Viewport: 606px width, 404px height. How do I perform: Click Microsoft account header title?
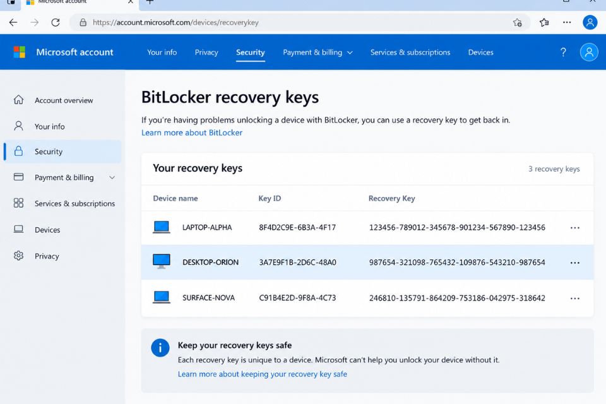point(74,52)
